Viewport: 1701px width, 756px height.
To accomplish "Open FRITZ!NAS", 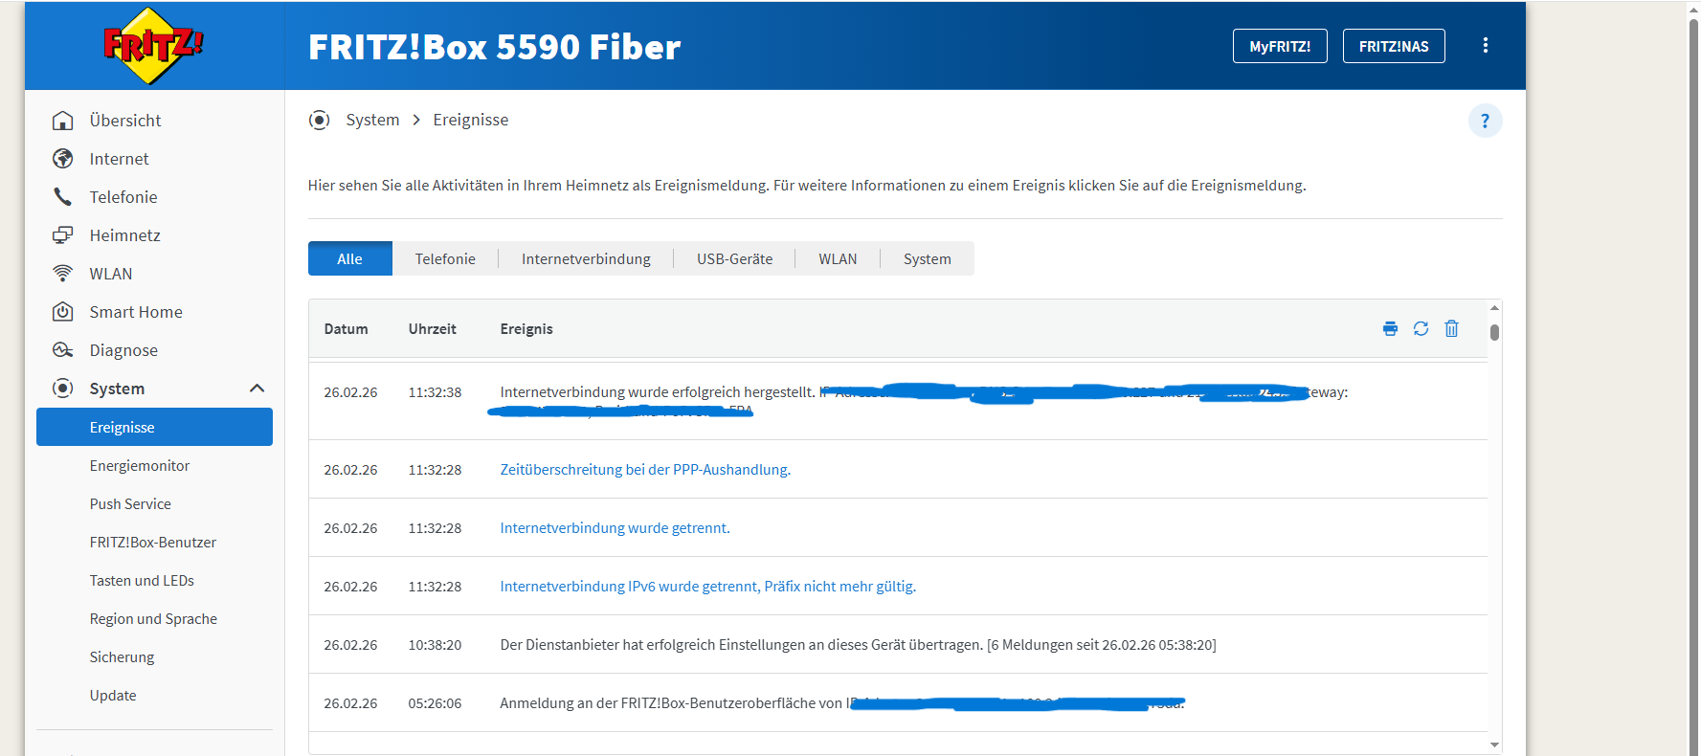I will tap(1394, 46).
